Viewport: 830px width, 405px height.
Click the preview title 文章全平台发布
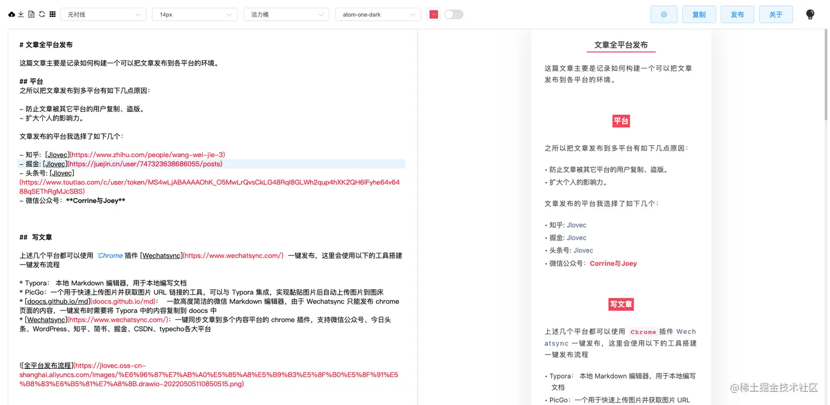click(x=621, y=45)
